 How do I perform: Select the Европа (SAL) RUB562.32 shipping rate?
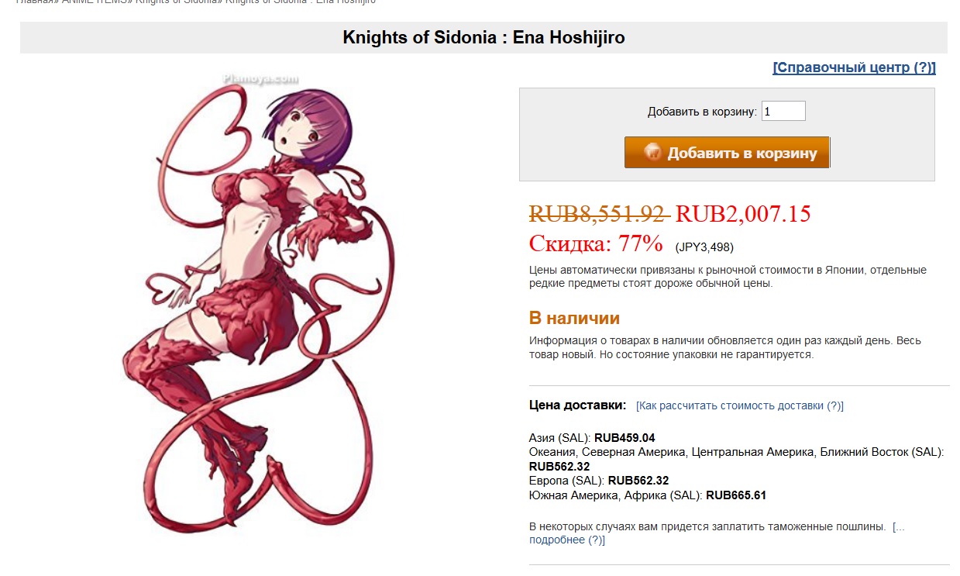tap(599, 481)
